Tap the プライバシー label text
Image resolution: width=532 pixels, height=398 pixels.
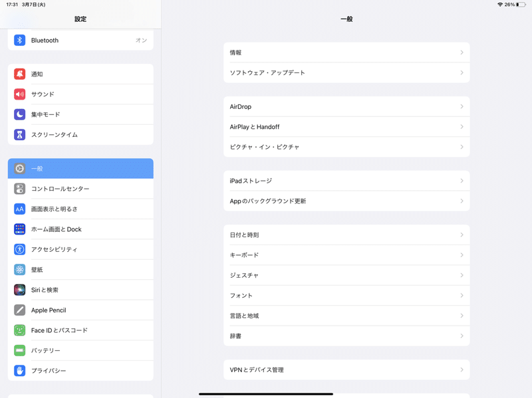click(x=49, y=371)
